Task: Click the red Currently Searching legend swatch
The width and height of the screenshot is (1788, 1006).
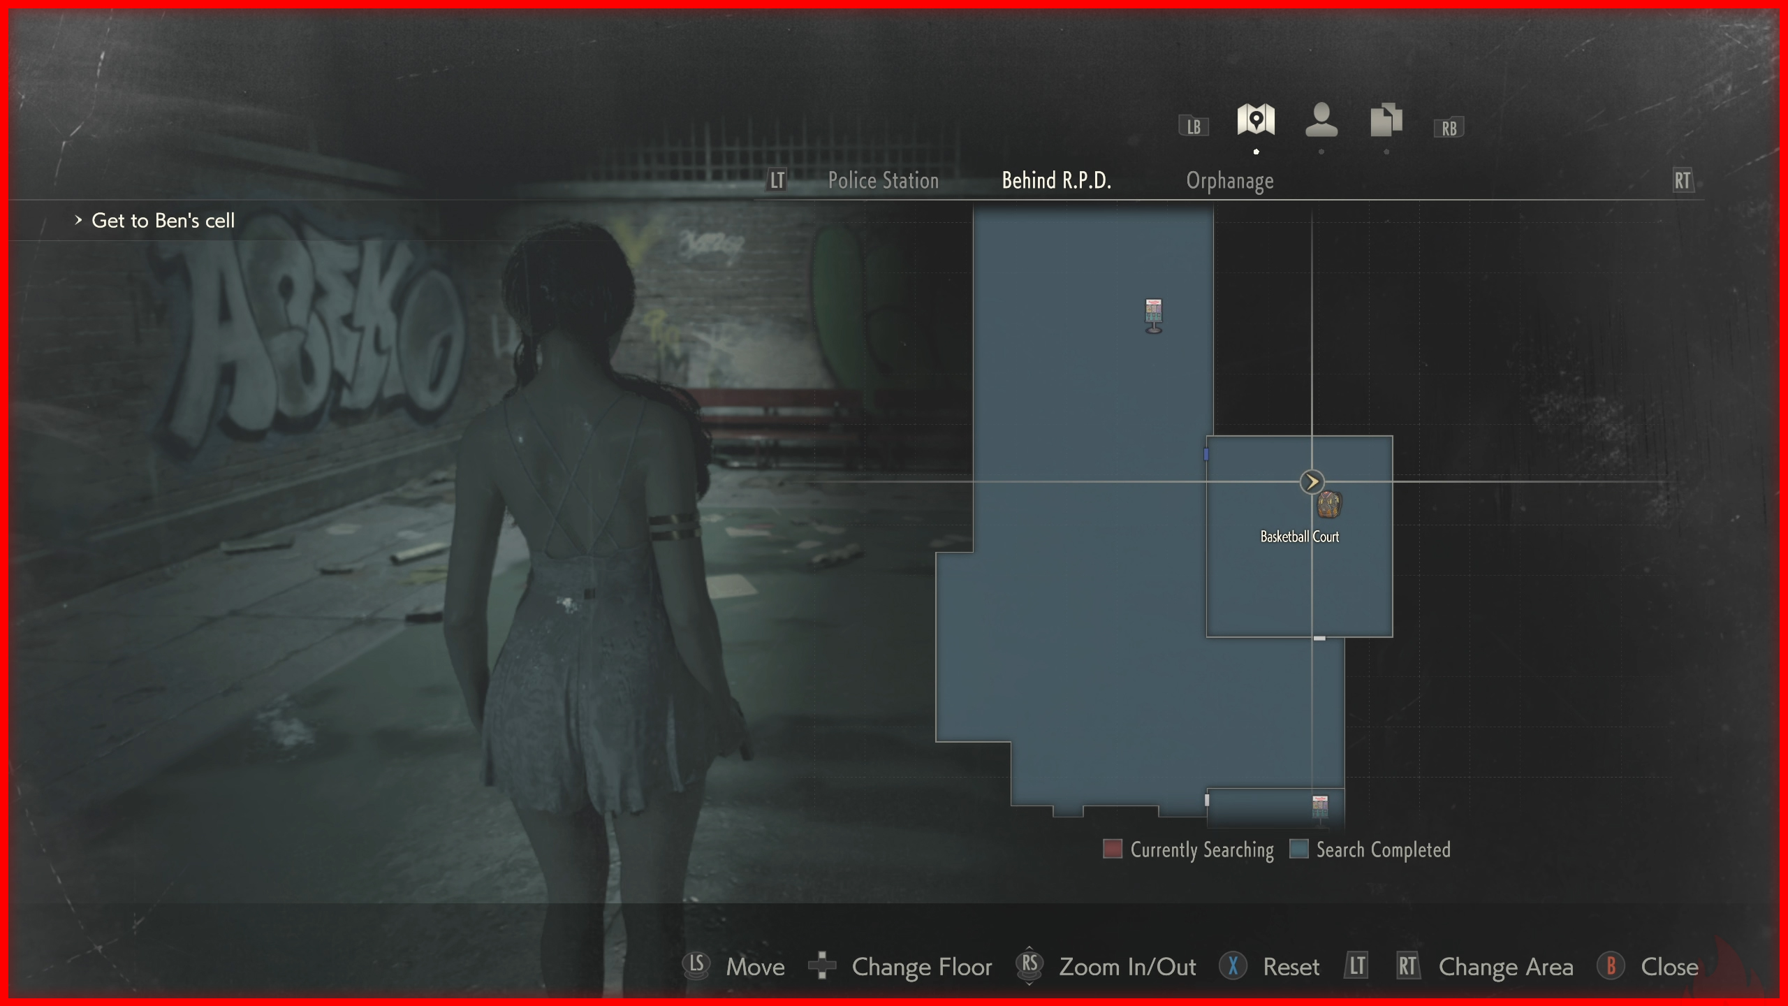Action: tap(1112, 849)
